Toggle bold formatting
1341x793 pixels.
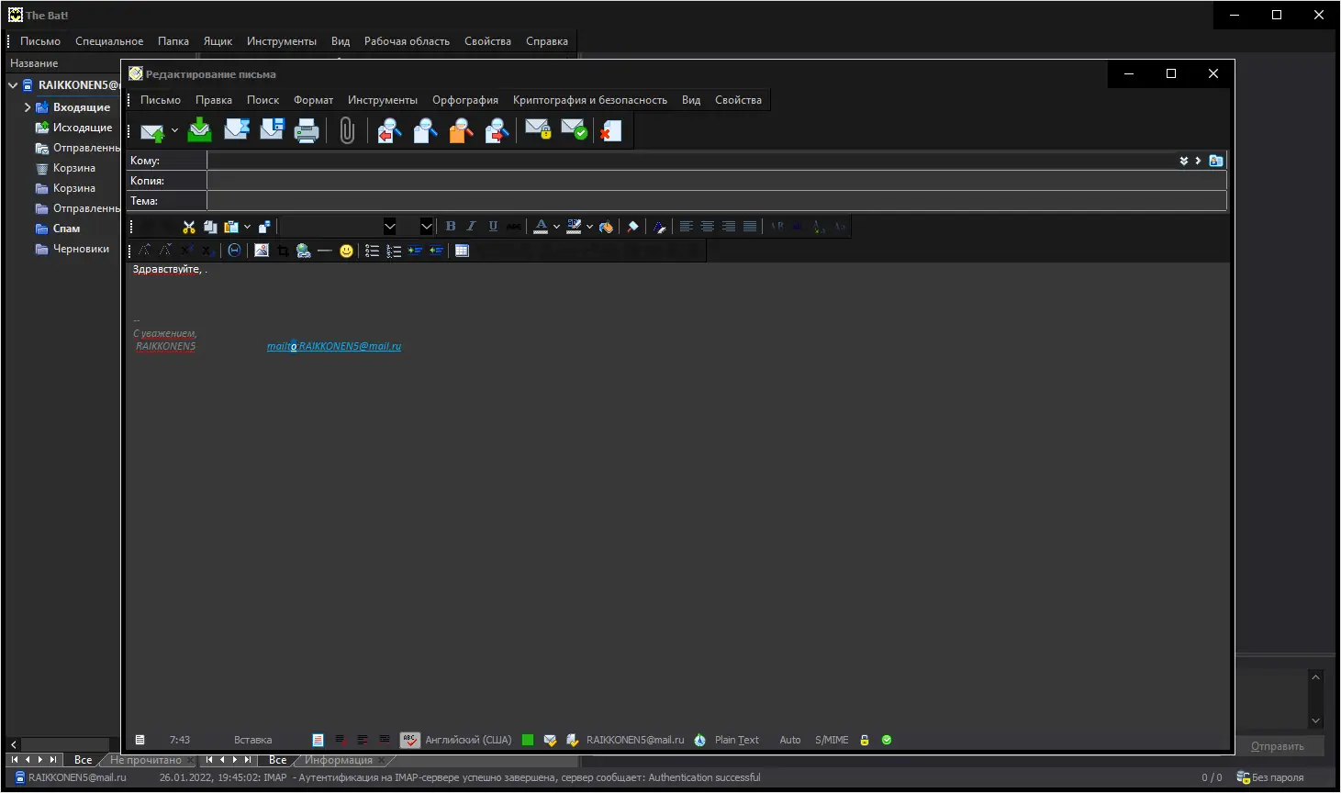450,227
